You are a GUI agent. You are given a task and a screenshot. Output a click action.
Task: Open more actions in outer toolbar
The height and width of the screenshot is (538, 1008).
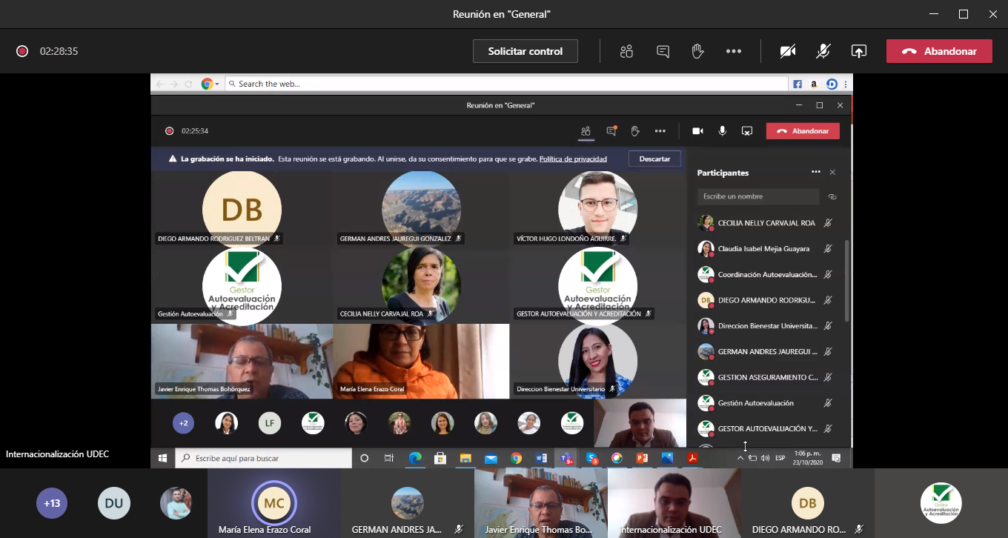coord(734,51)
